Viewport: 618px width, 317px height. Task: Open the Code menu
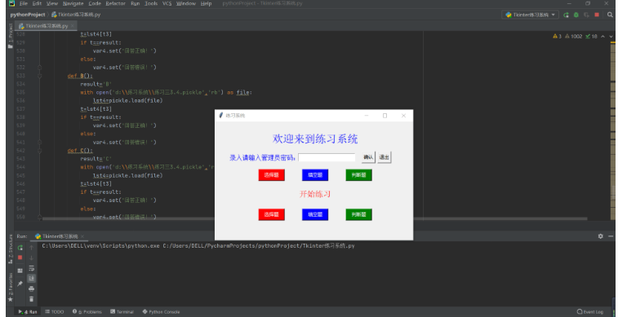pyautogui.click(x=95, y=3)
